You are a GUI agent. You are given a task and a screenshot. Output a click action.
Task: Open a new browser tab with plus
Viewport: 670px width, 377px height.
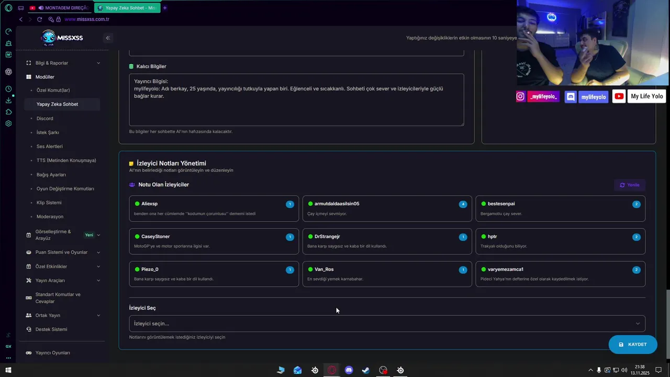165,8
